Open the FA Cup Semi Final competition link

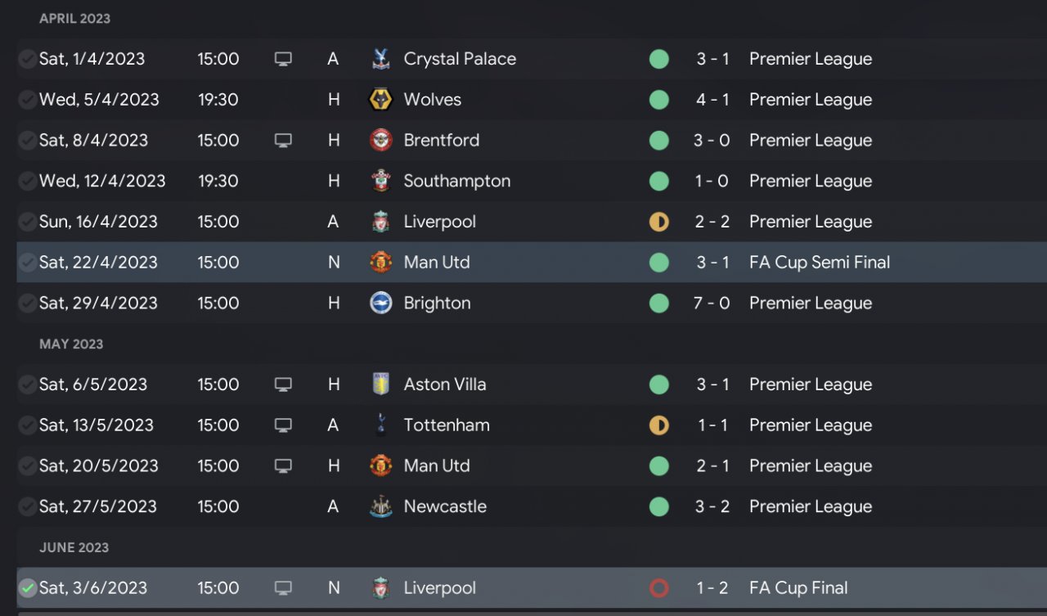(820, 263)
